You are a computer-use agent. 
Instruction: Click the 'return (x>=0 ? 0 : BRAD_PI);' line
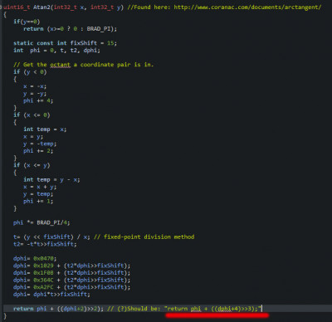(71, 29)
